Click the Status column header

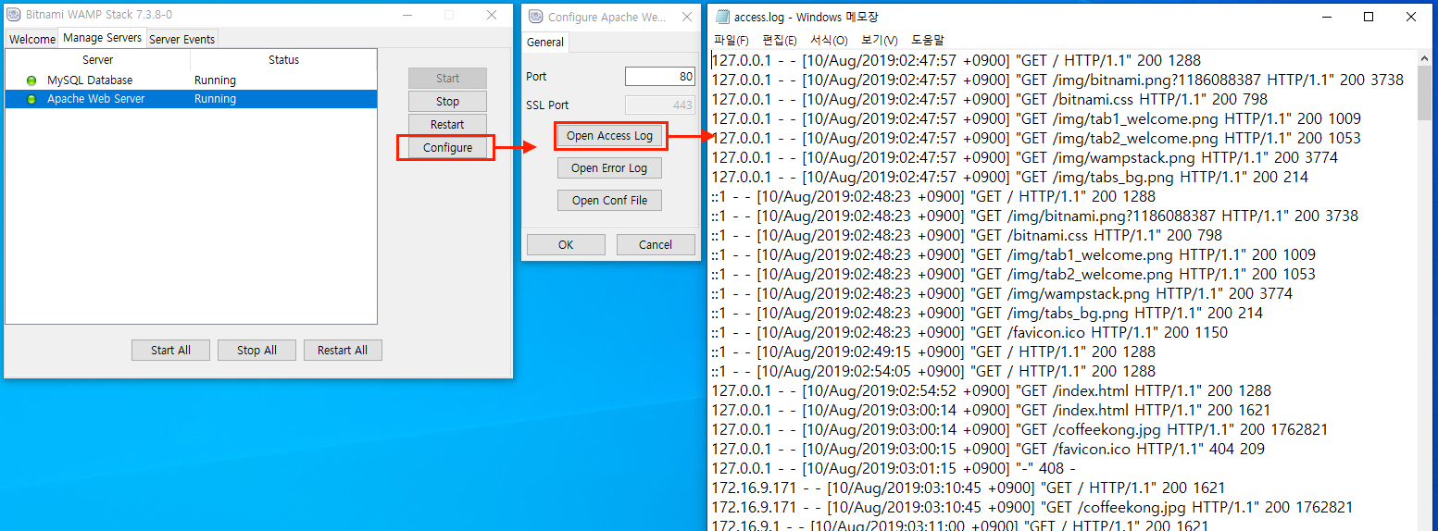click(x=283, y=60)
